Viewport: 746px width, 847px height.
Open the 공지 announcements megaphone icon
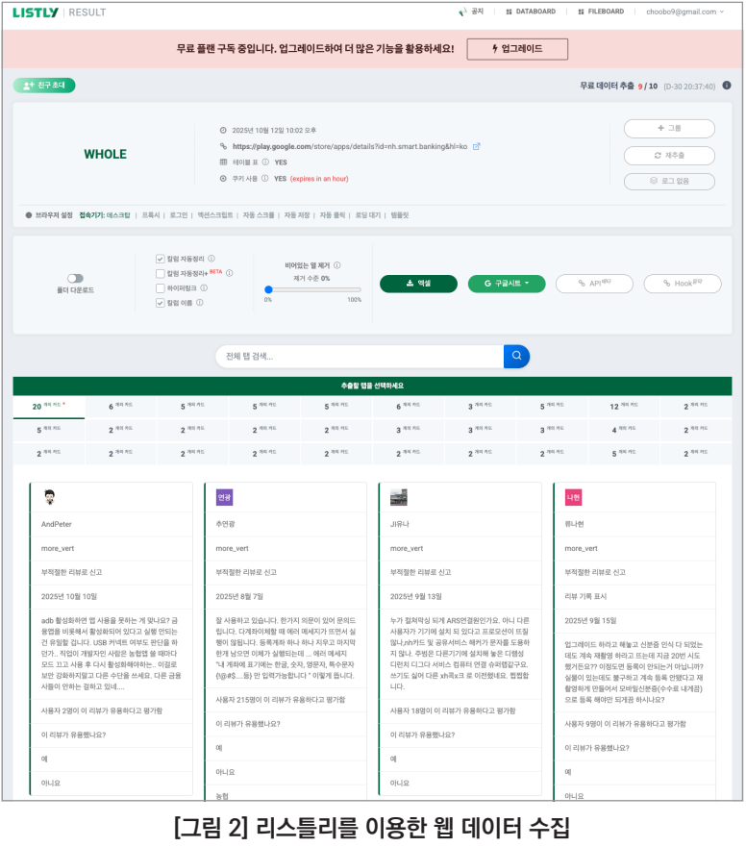462,12
